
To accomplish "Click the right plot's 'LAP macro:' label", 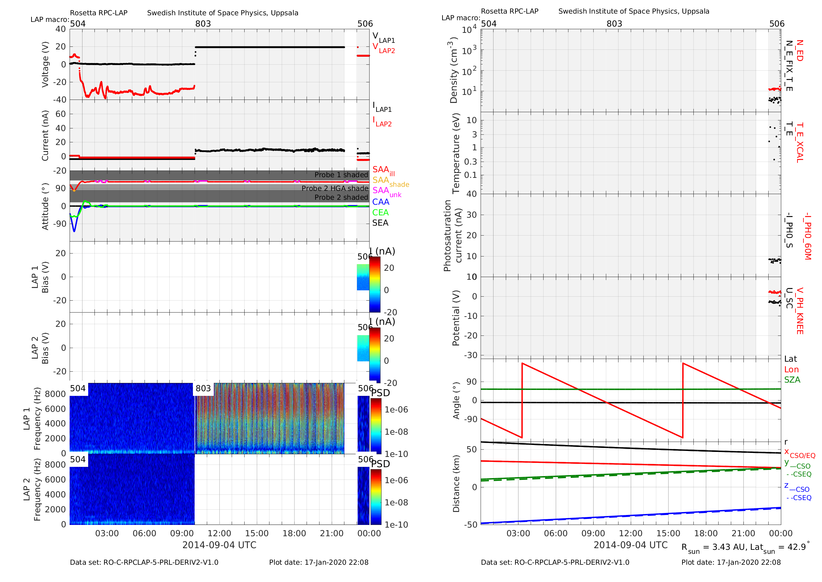I will click(x=461, y=18).
